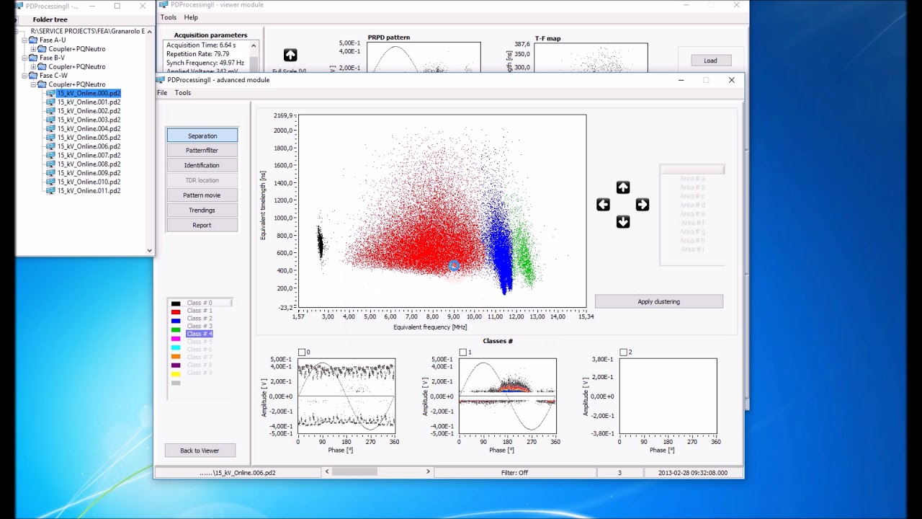The height and width of the screenshot is (519, 922).
Task: Click the Fase C-W folder icon
Action: click(33, 76)
